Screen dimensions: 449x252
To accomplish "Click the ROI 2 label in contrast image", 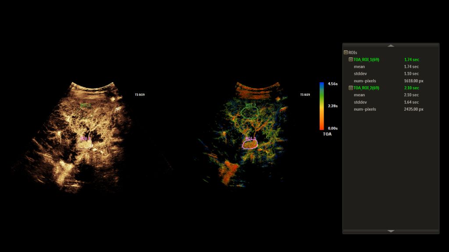I will click(x=86, y=105).
